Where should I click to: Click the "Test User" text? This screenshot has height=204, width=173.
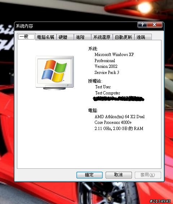click(103, 87)
